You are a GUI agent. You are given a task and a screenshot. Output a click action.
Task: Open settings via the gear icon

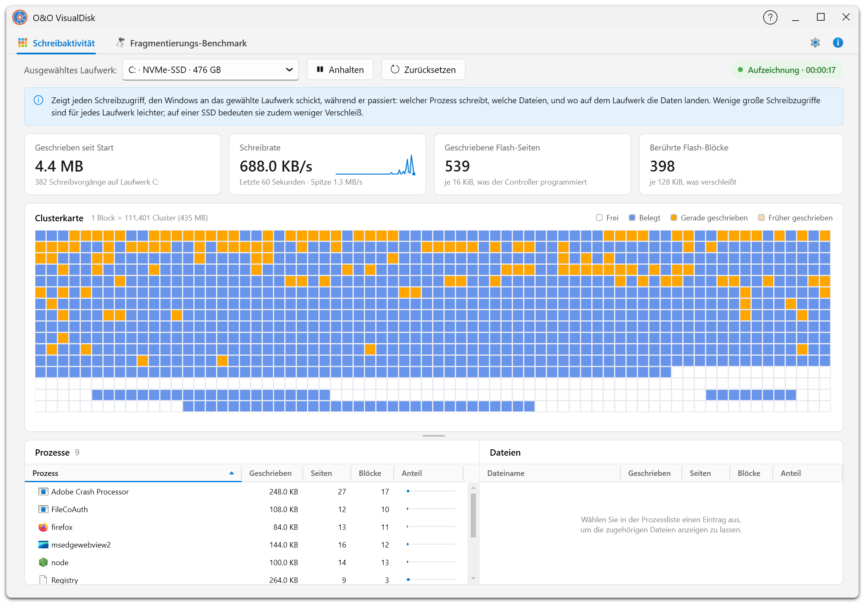tap(815, 43)
